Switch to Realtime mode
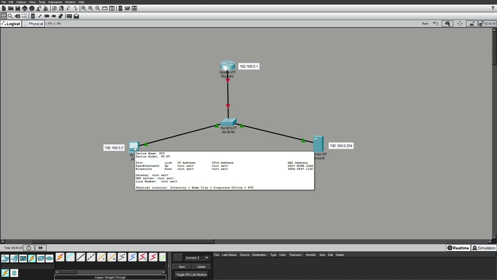Viewport: 497px width, 280px height. pos(458,248)
